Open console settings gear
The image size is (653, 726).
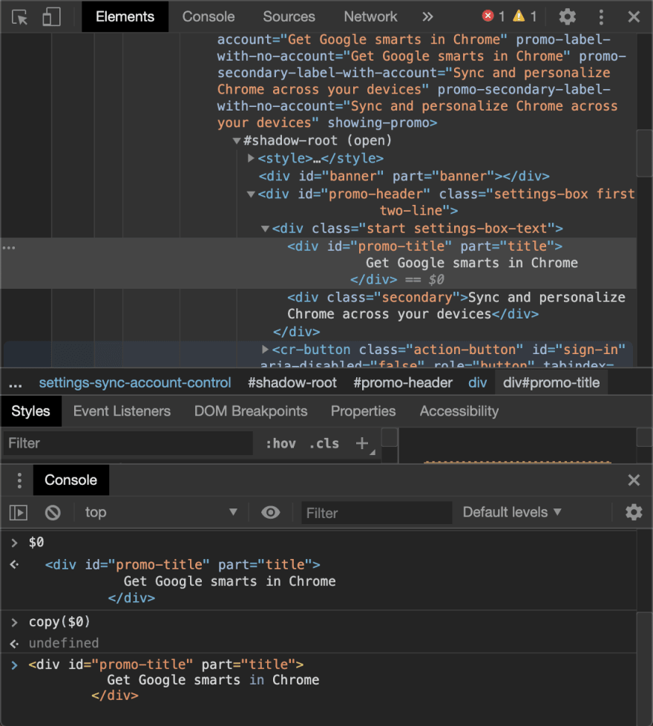[x=634, y=512]
